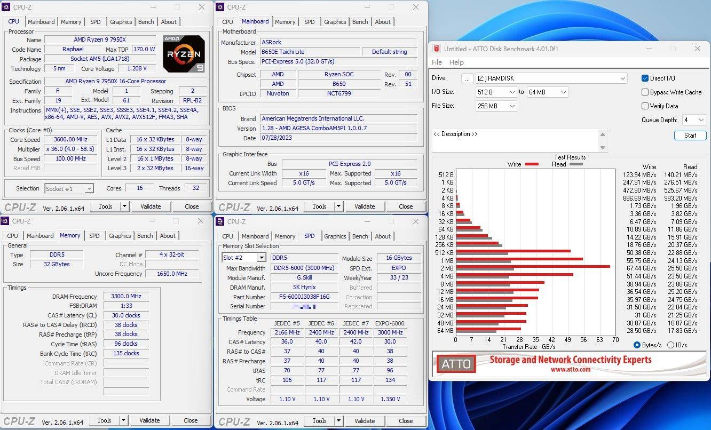711x430 pixels.
Task: Click the browse ... button next to Drive
Action: click(x=467, y=78)
